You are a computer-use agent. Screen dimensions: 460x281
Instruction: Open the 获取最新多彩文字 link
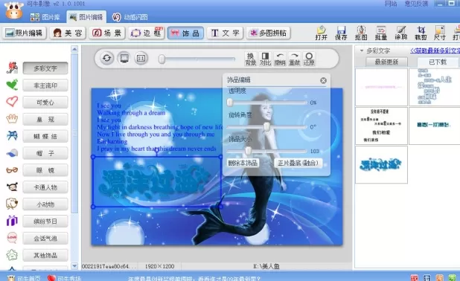(435, 51)
